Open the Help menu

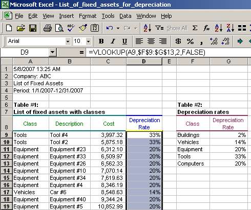[x=166, y=16]
